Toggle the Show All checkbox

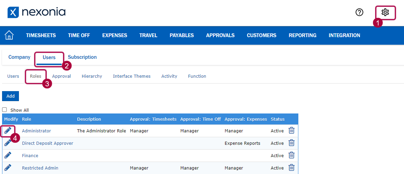[4, 110]
